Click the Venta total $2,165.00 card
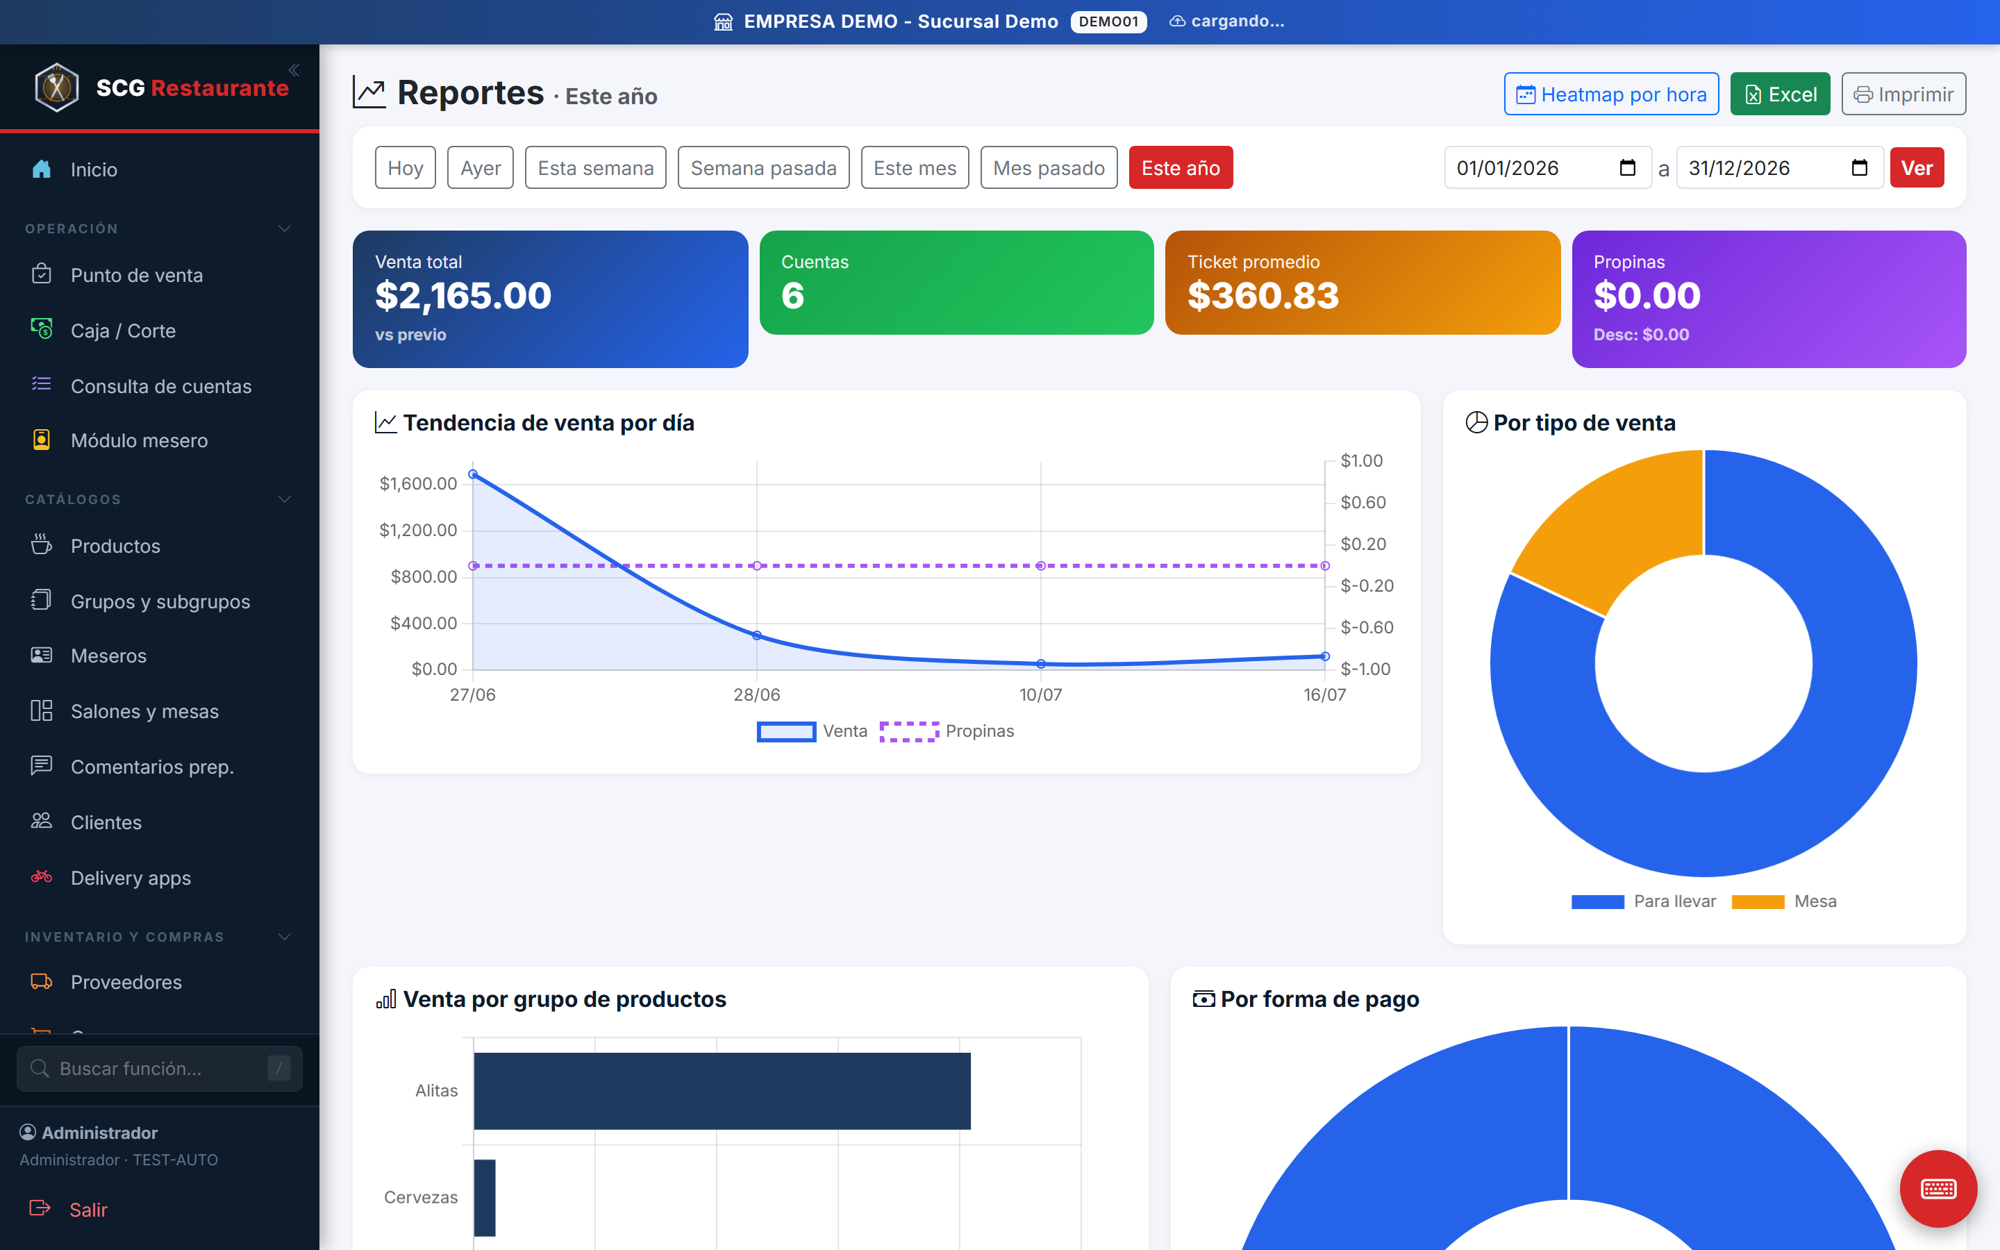The height and width of the screenshot is (1250, 2000). [551, 299]
